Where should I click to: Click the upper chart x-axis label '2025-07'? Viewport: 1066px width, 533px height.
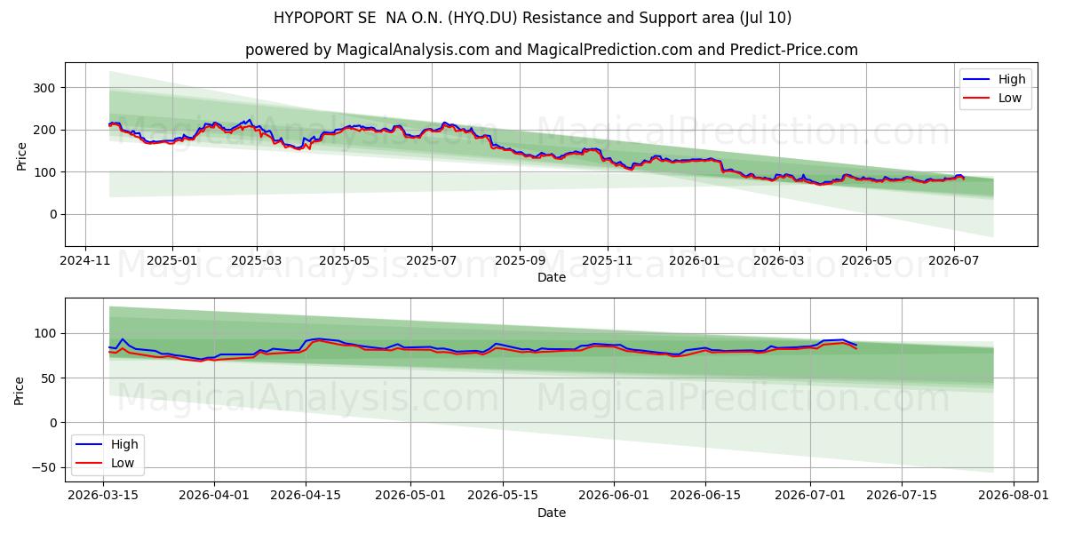[432, 262]
